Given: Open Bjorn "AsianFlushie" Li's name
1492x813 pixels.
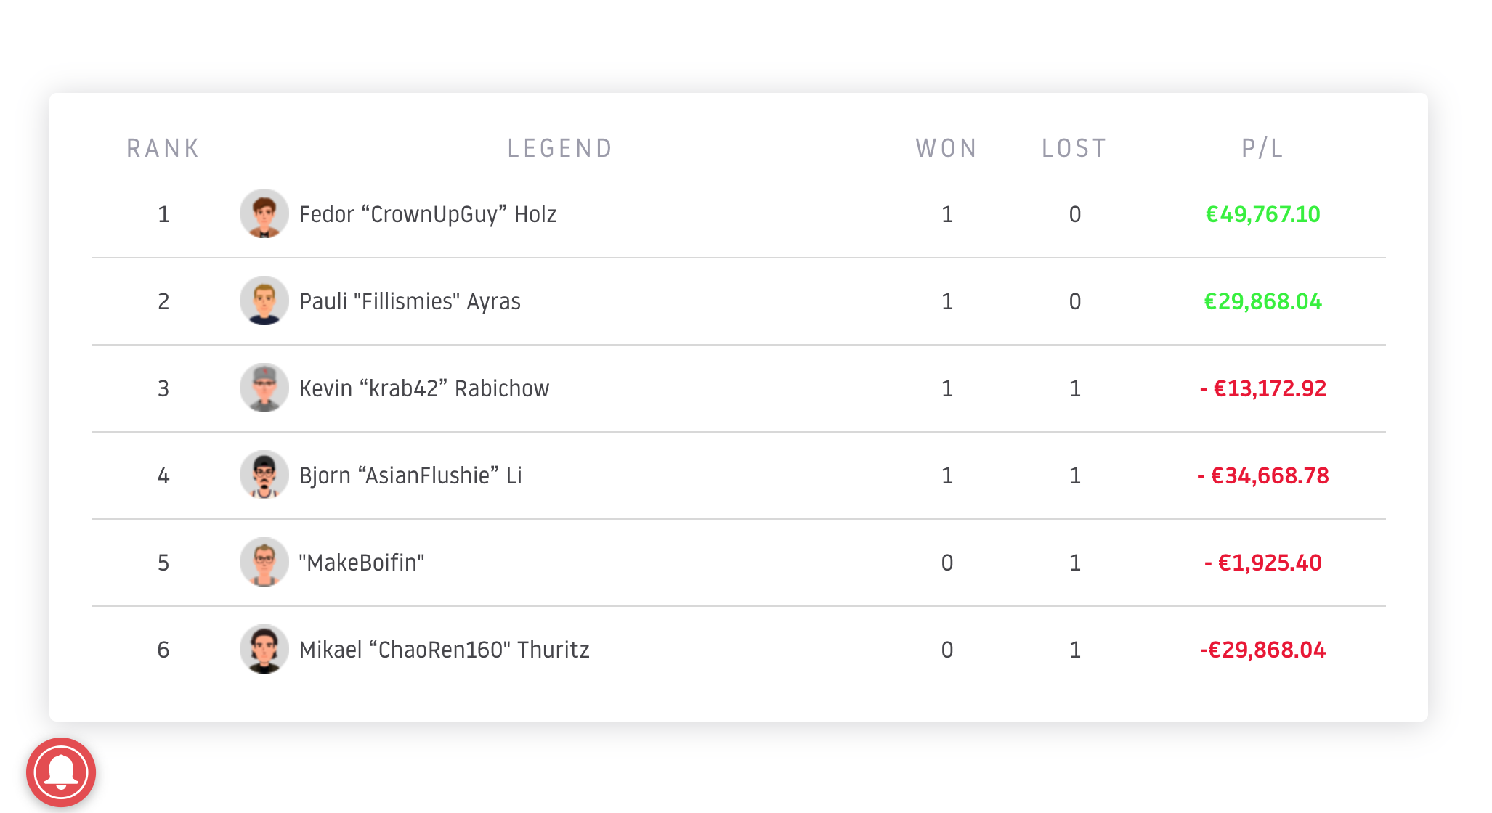Looking at the screenshot, I should coord(410,475).
